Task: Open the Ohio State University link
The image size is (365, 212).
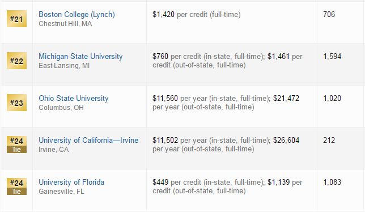Action: point(74,98)
